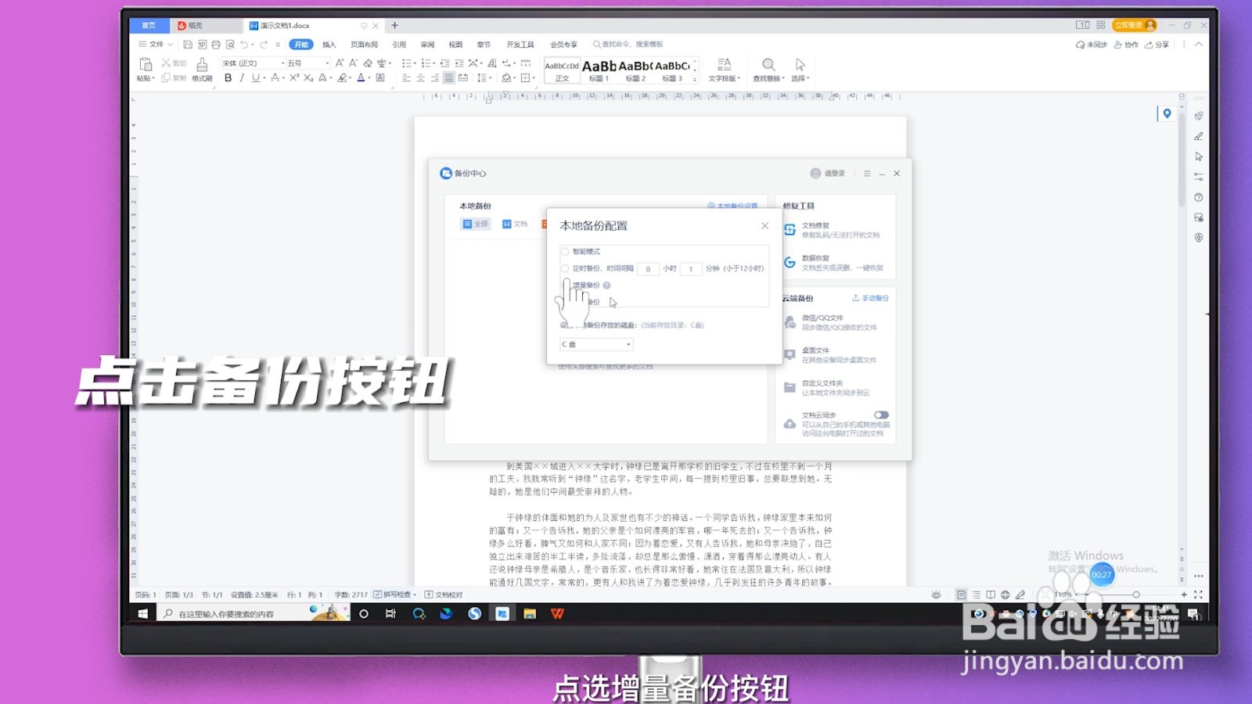Click the 分享 share button
1252x704 pixels.
1157,45
